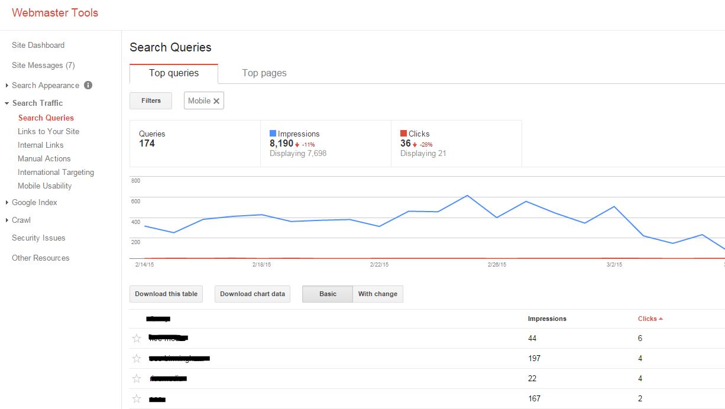Image resolution: width=725 pixels, height=409 pixels.
Task: Open Other Resources page
Action: (41, 258)
